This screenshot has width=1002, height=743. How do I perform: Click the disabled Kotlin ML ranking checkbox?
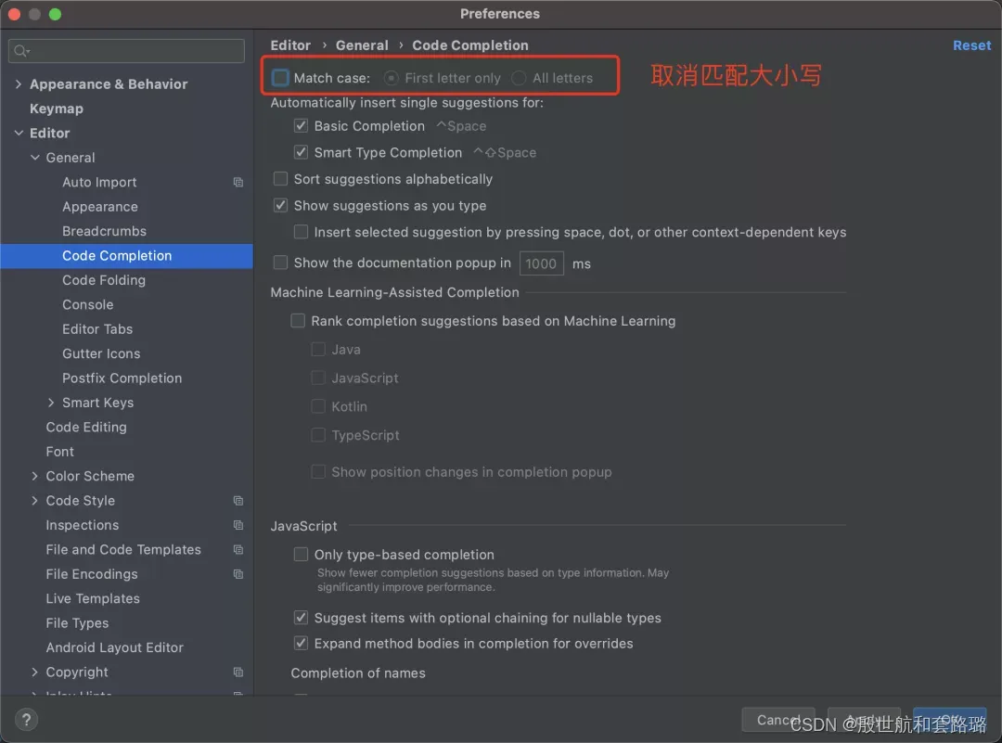(x=317, y=405)
